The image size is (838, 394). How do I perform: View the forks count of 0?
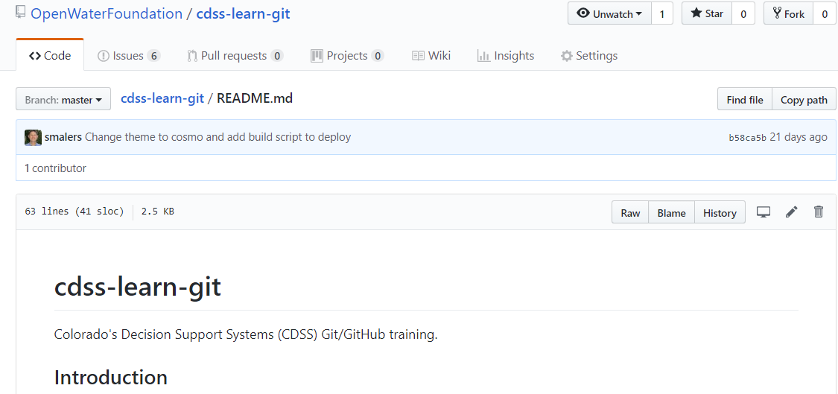[824, 14]
